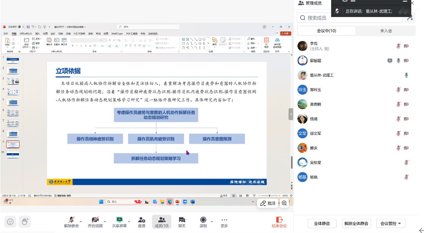Expand audio options arrow beside 解除静音
This screenshot has width=424, height=233.
[81, 221]
